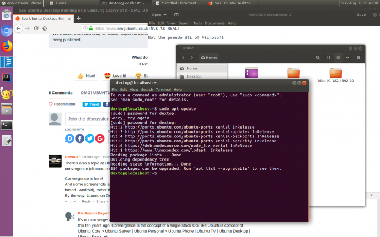
Task: Launch IntelliJ IDEA from the dock
Action: pos(6,78)
